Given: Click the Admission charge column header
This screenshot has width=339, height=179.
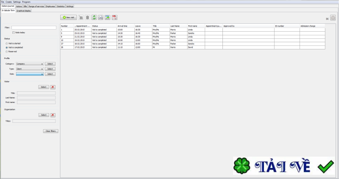Looking at the screenshot, I should (x=312, y=26).
